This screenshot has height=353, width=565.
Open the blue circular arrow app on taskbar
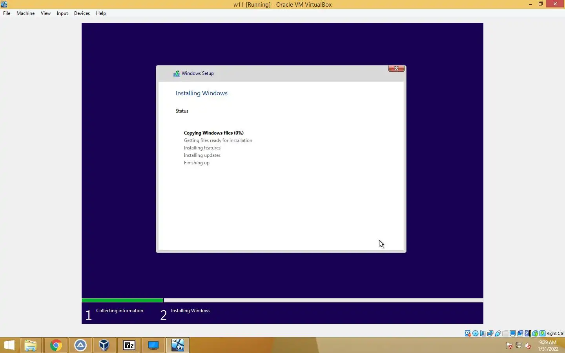(80, 345)
